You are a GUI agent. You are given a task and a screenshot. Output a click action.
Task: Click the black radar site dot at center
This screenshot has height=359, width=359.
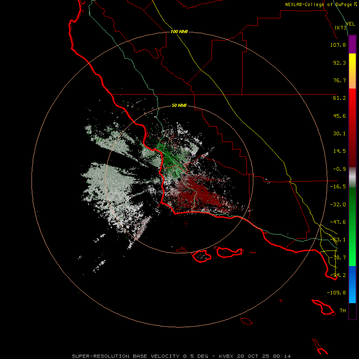pyautogui.click(x=179, y=179)
